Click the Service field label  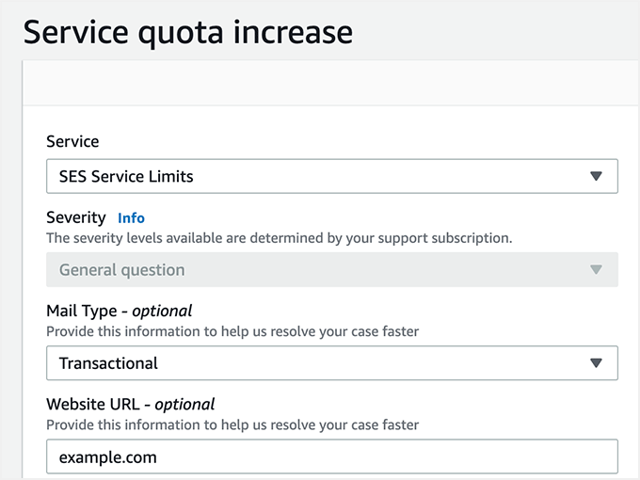72,141
